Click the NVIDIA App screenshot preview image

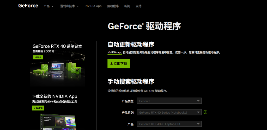tap(57, 122)
